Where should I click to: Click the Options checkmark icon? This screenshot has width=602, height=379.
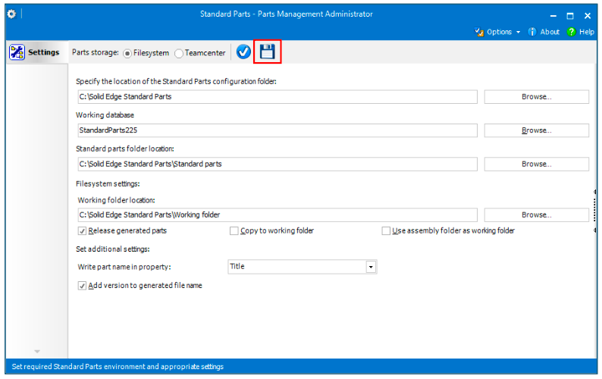point(479,32)
